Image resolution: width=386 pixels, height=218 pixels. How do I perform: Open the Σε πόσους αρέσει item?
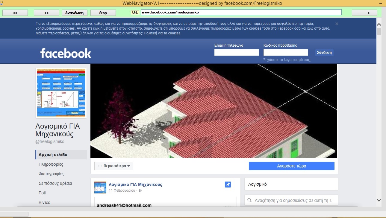point(55,183)
